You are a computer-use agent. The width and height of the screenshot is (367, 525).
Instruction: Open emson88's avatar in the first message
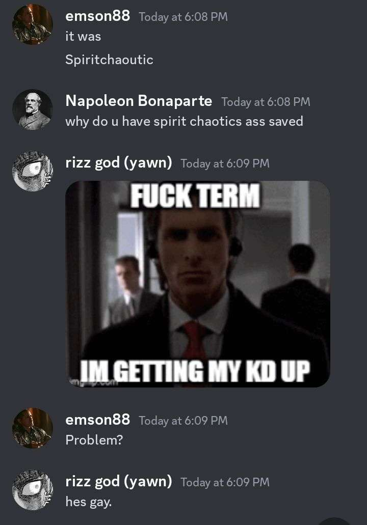33,24
